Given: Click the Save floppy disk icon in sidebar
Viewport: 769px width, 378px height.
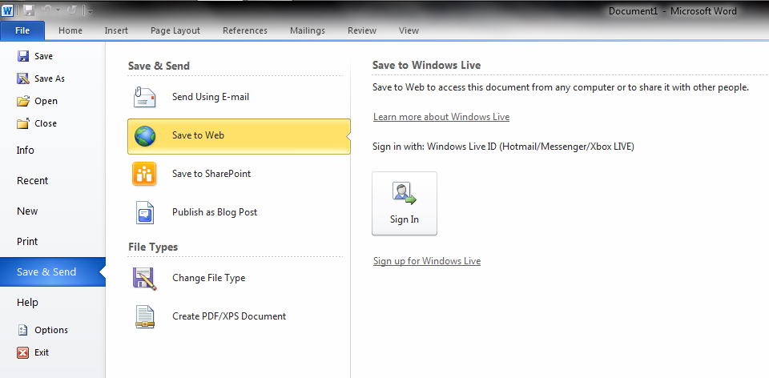Looking at the screenshot, I should (x=23, y=56).
